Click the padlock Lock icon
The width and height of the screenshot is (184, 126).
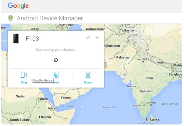click(56, 75)
